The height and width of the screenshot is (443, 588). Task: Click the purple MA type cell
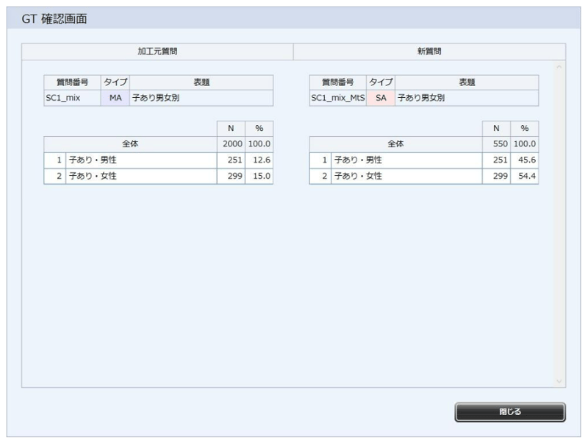coord(115,98)
